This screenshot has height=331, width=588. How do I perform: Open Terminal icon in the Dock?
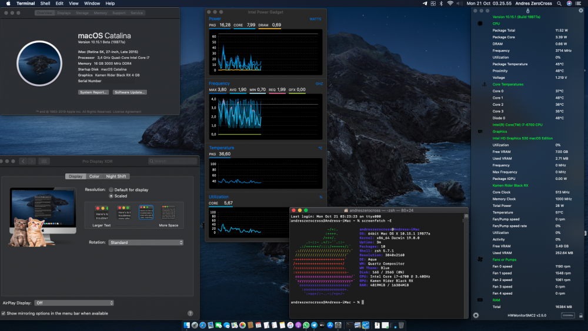pos(349,325)
